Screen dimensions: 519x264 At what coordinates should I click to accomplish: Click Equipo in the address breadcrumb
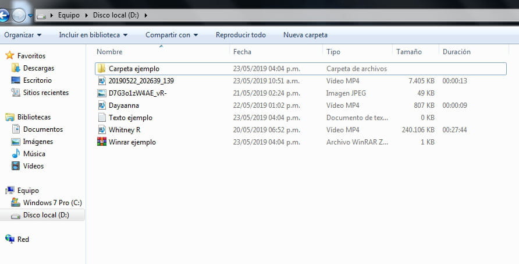tap(69, 15)
